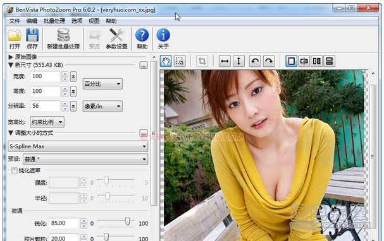384x241 pixels.
Task: Increase 锐化 with the up stepper
Action: tap(84, 221)
